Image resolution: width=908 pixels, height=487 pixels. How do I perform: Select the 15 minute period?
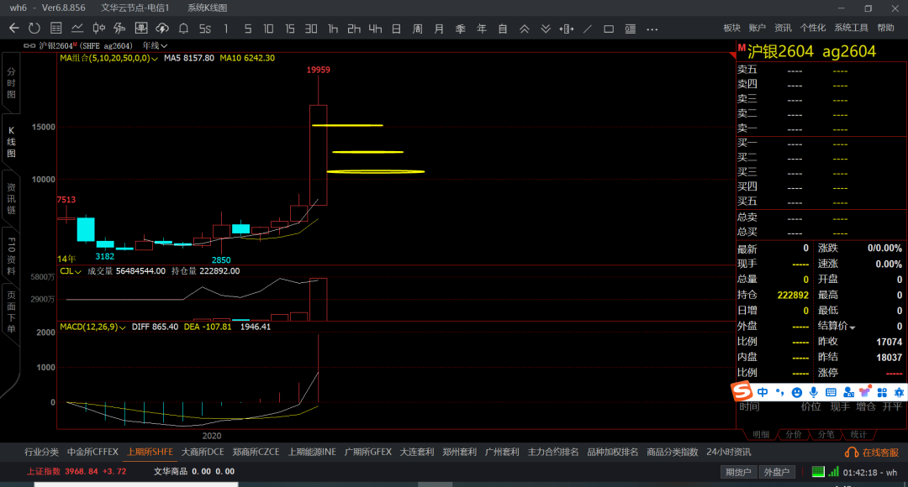pyautogui.click(x=289, y=29)
